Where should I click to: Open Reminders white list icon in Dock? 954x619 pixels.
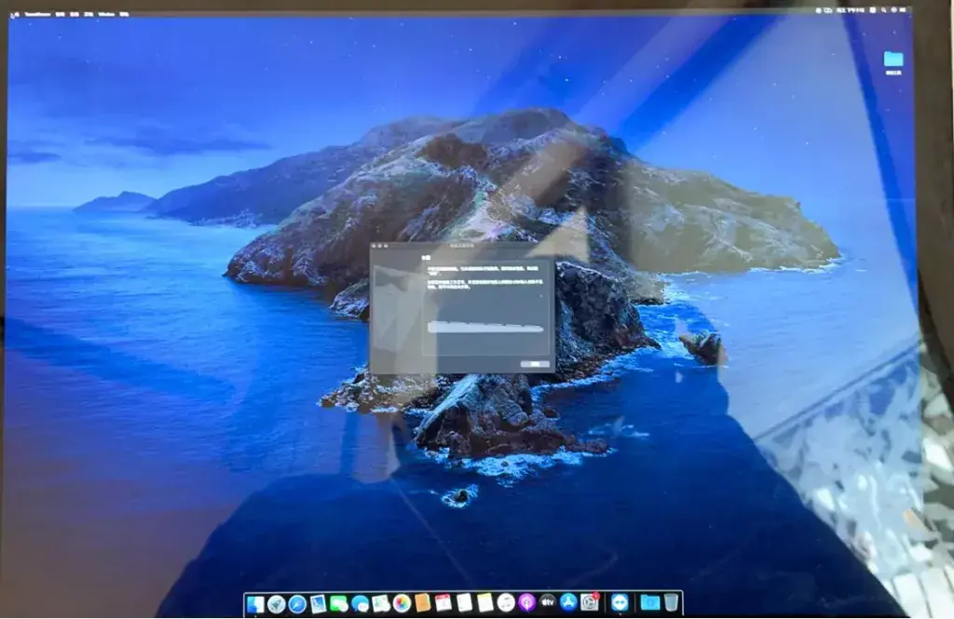coord(464,603)
